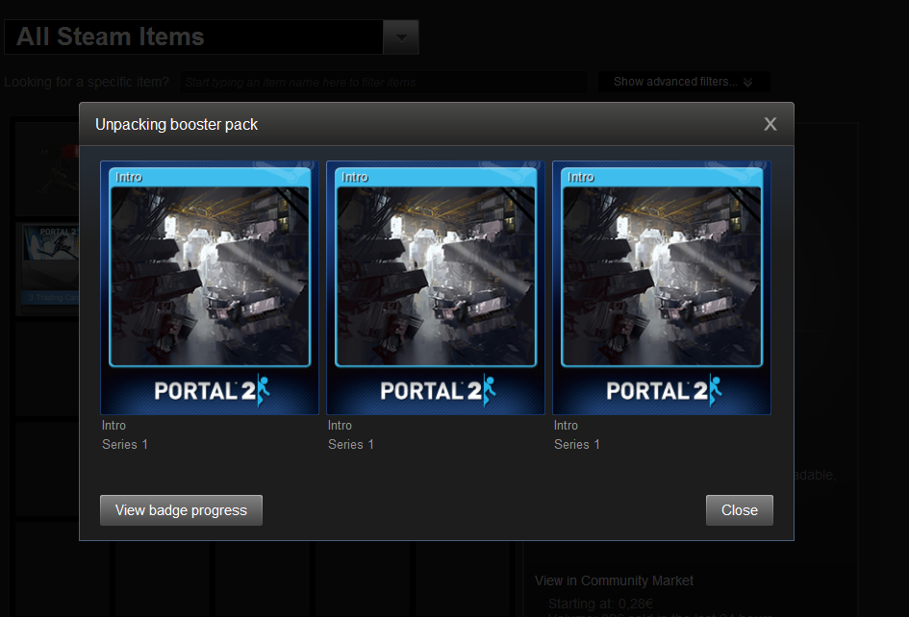
Task: Expand Show advanced filters
Action: 683,82
